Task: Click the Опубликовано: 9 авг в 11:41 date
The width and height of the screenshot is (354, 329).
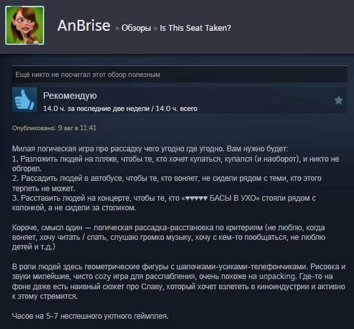Action: 54,128
